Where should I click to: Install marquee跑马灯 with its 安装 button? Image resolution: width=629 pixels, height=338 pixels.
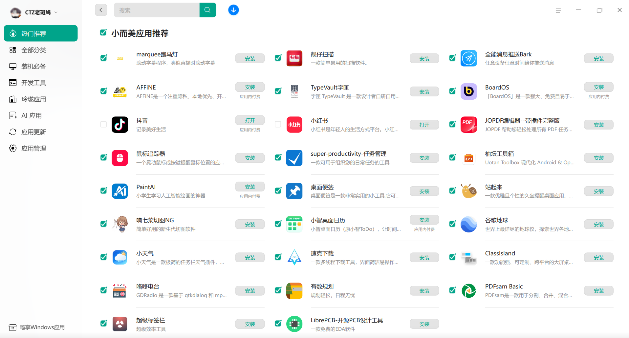point(250,58)
